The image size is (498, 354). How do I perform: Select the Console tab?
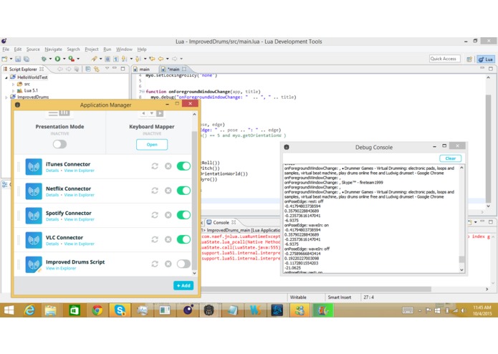[x=221, y=223]
